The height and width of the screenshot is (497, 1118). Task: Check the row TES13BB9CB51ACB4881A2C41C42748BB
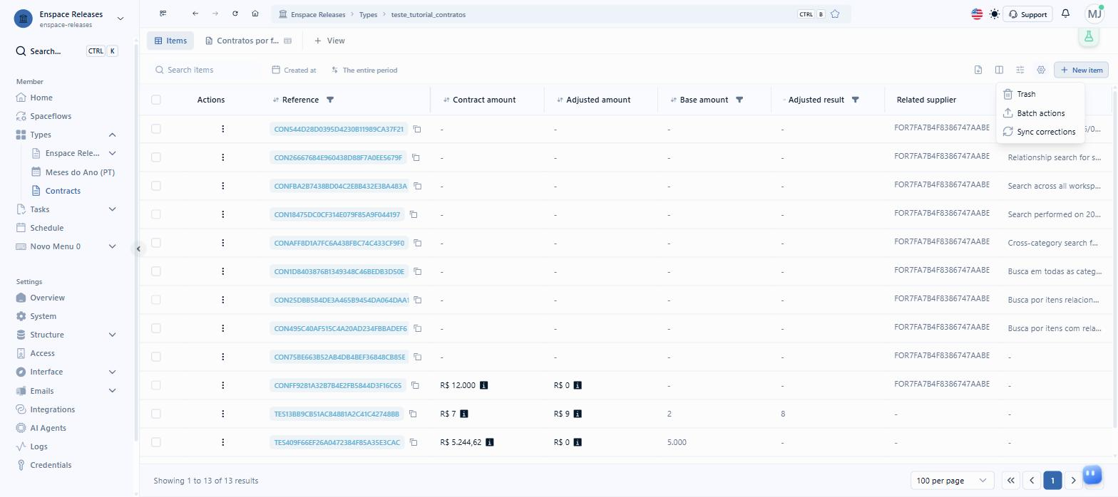[156, 414]
